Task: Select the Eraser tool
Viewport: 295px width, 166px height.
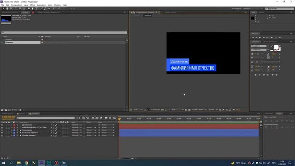Action: [49, 8]
